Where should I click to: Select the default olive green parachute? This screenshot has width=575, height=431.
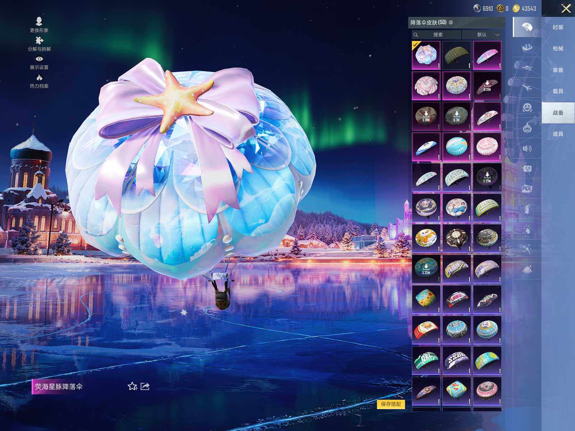pyautogui.click(x=457, y=55)
